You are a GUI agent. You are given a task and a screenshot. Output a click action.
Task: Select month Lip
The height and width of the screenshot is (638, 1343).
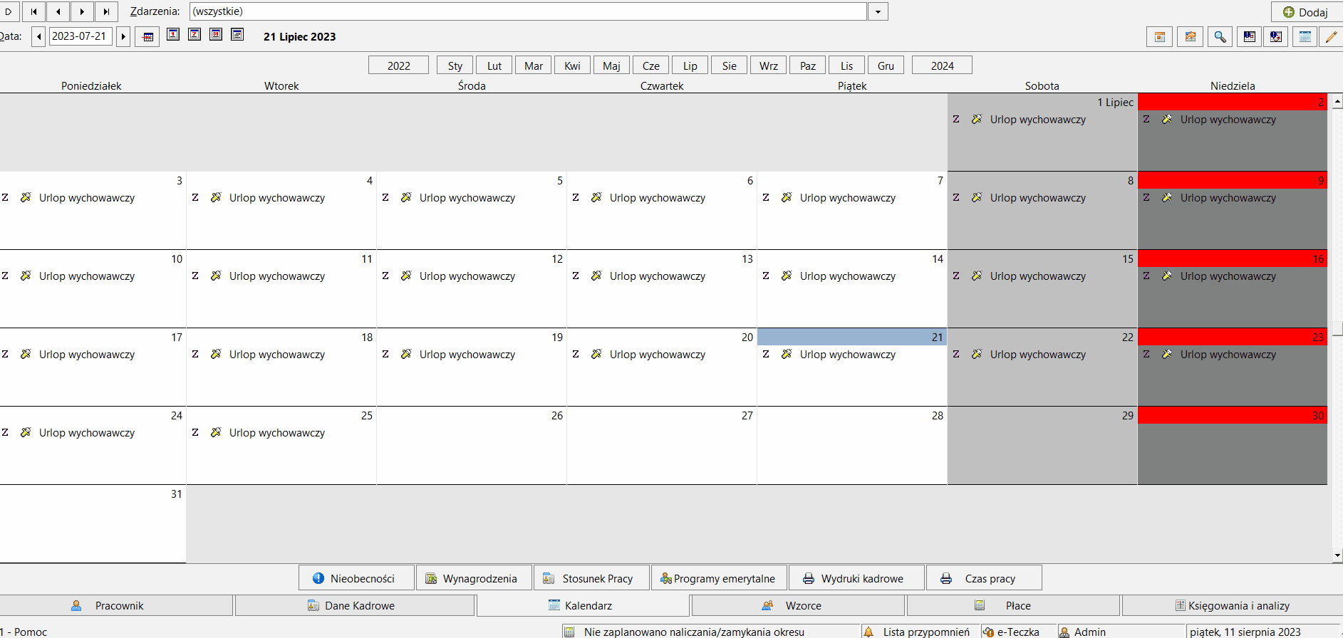pyautogui.click(x=690, y=66)
